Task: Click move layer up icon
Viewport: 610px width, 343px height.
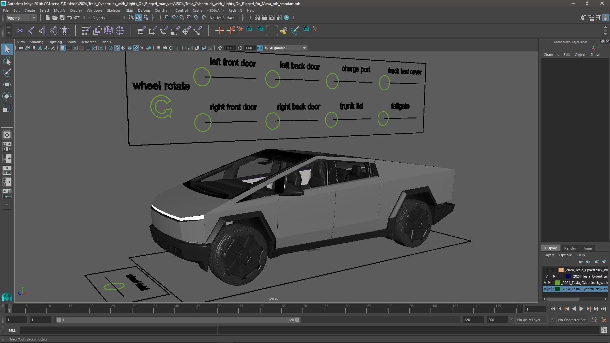Action: click(581, 262)
